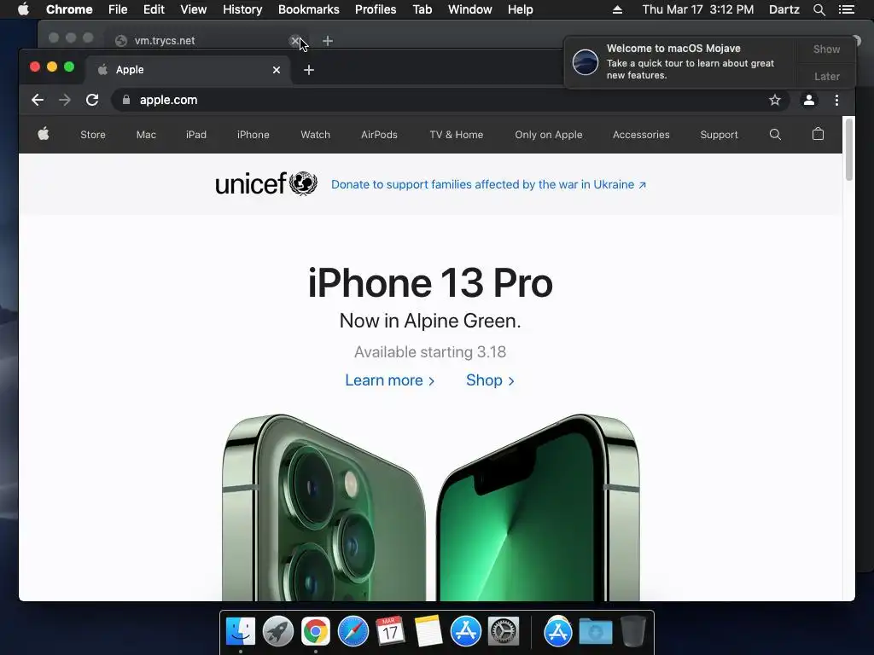Click the eject icon in the menu bar
874x655 pixels.
point(617,9)
